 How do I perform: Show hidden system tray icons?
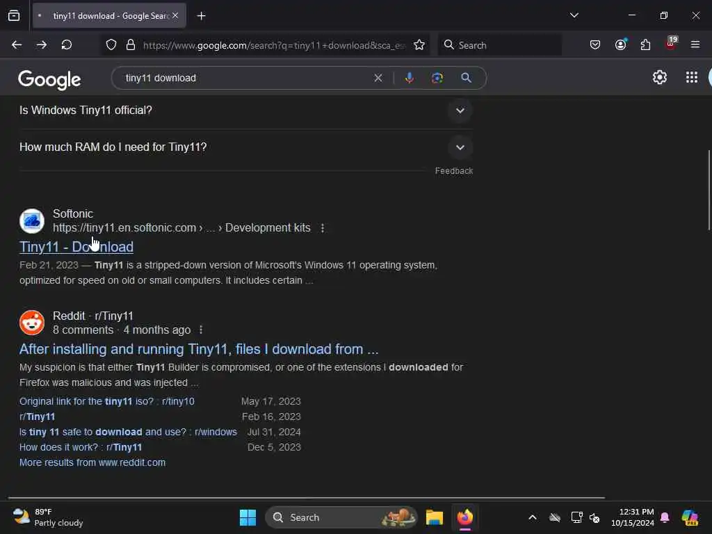533,517
